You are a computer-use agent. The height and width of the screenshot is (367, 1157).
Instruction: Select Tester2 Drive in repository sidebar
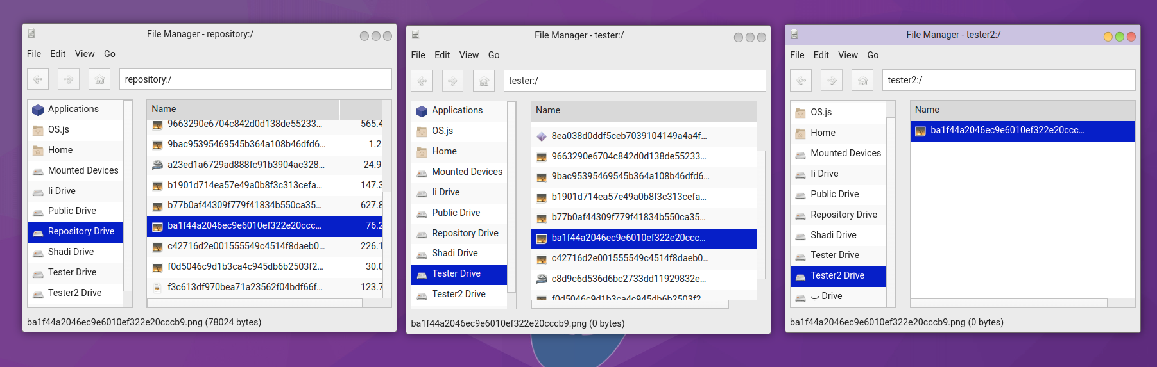(x=76, y=293)
